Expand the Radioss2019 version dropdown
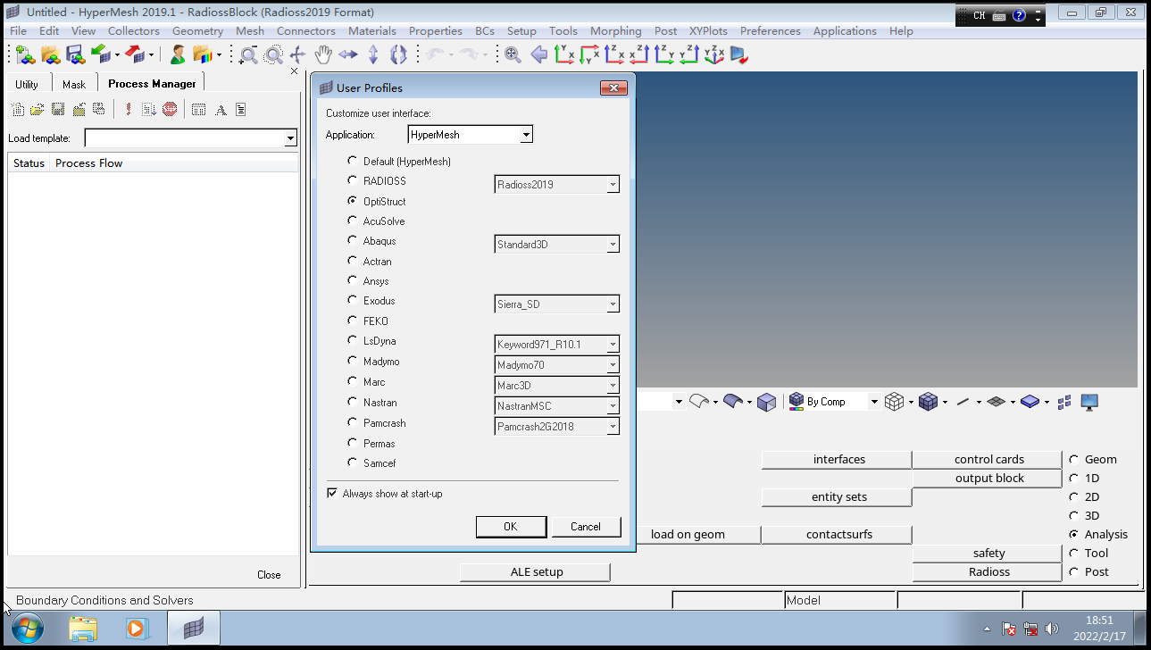 pyautogui.click(x=613, y=184)
